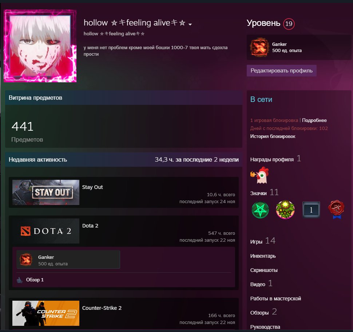Click the Редактировать профиль button
Image resolution: width=353 pixels, height=332 pixels.
(282, 70)
